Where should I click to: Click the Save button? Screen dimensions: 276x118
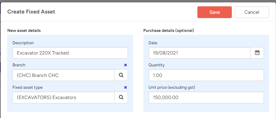point(214,12)
